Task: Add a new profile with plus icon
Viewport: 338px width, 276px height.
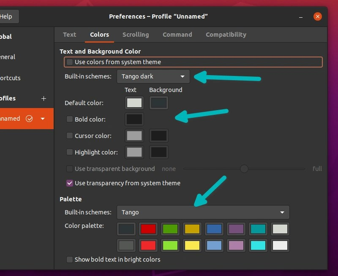Action: [44, 98]
